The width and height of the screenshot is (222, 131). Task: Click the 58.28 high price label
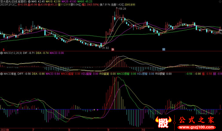pyautogui.click(x=123, y=9)
